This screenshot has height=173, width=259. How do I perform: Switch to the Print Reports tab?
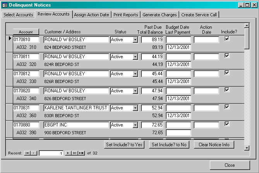tap(125, 15)
